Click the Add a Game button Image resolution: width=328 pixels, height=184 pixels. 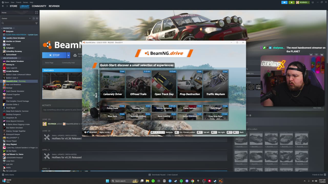coord(8,175)
